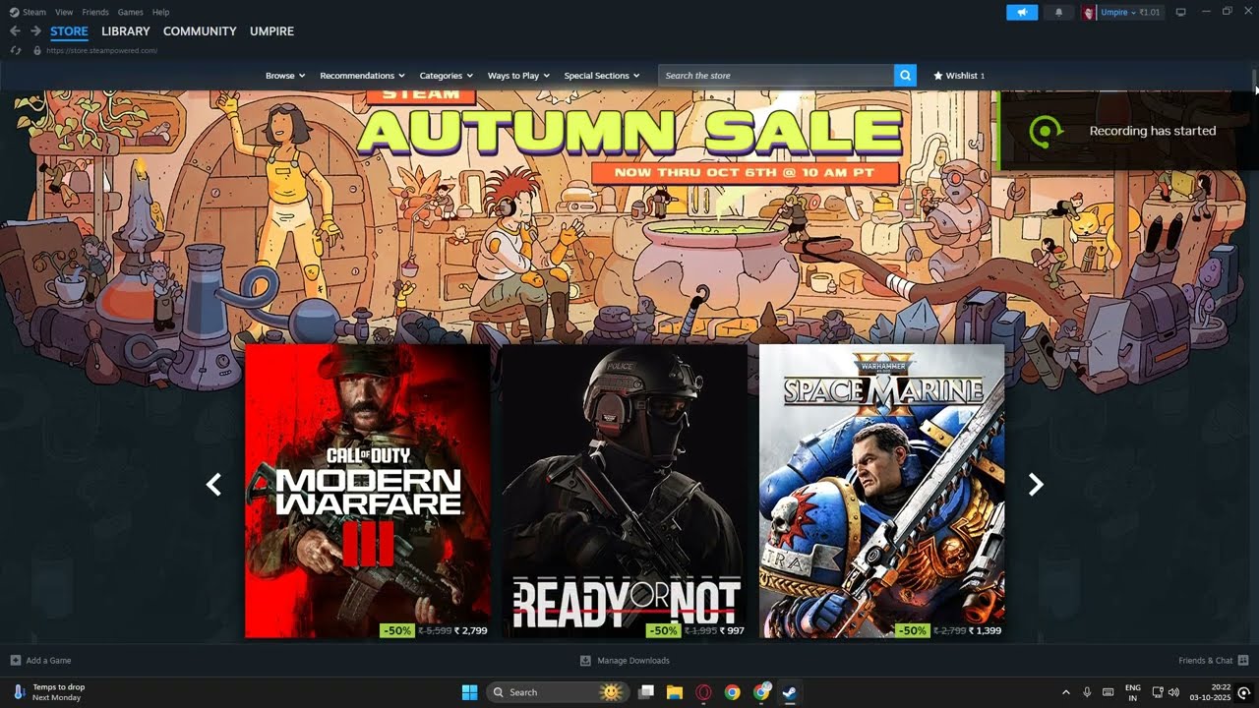Open the Ready or Not game card

pyautogui.click(x=625, y=491)
